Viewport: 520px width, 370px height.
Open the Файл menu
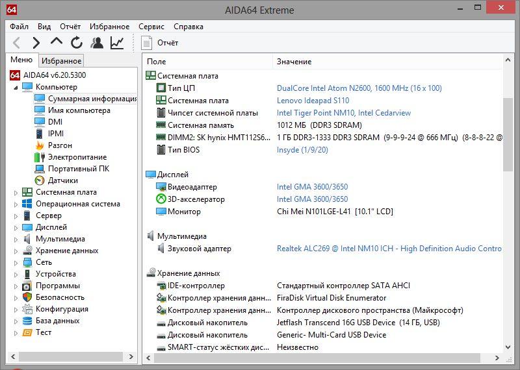point(19,27)
